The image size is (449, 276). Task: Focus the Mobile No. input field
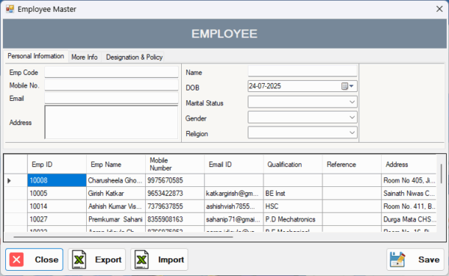click(x=112, y=85)
